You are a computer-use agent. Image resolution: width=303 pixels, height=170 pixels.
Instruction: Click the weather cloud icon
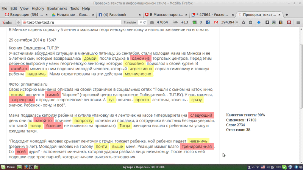(175, 23)
